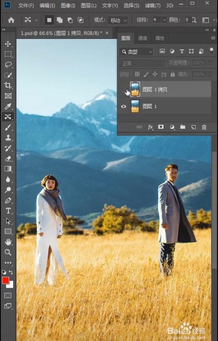Image resolution: width=218 pixels, height=341 pixels.
Task: Select the 图层 1 拷贝 layer thumbnail
Action: [135, 89]
